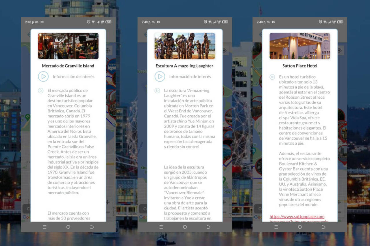Play audio for Escultura A-maze-ing Laughter info
This screenshot has width=370, height=246.
(160, 76)
